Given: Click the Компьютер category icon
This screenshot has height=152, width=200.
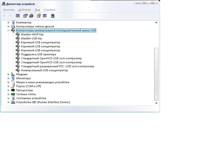Looking at the screenshot, I should pyautogui.click(x=13, y=22).
